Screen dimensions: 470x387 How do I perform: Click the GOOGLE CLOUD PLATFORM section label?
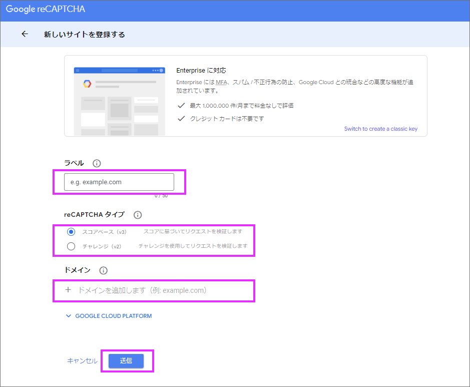[113, 316]
